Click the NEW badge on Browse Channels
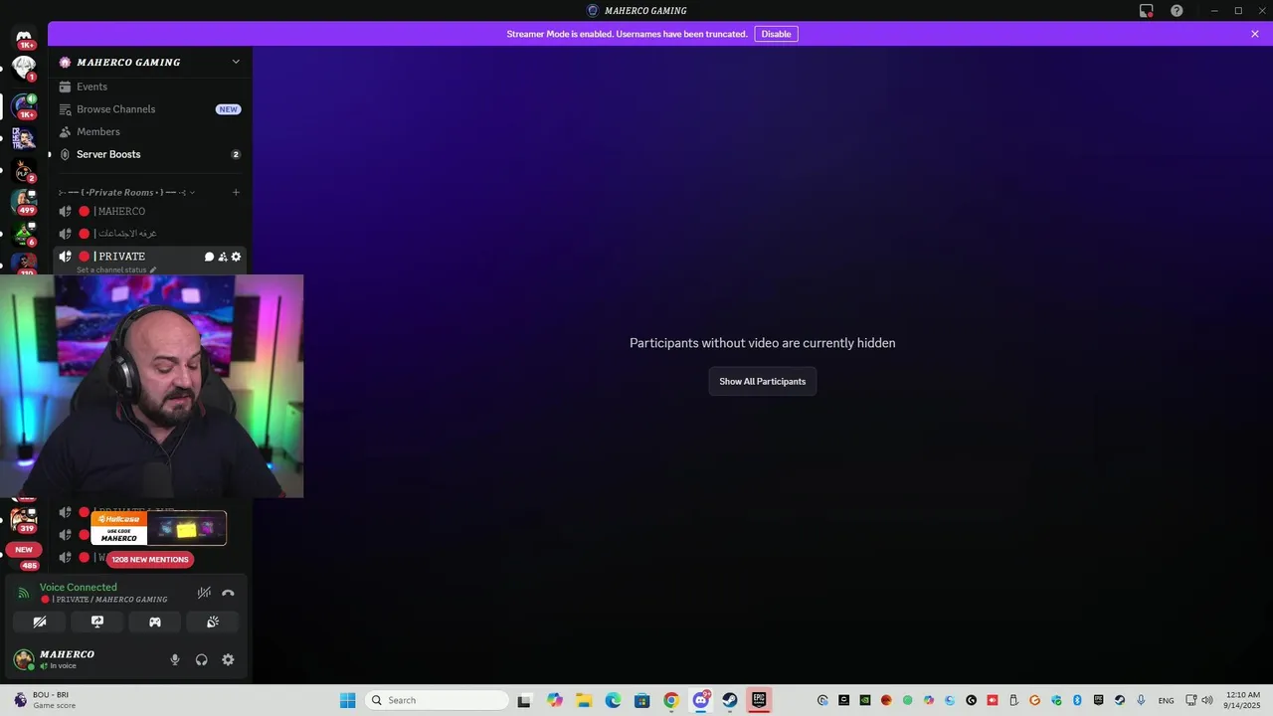The image size is (1273, 716). (x=229, y=109)
